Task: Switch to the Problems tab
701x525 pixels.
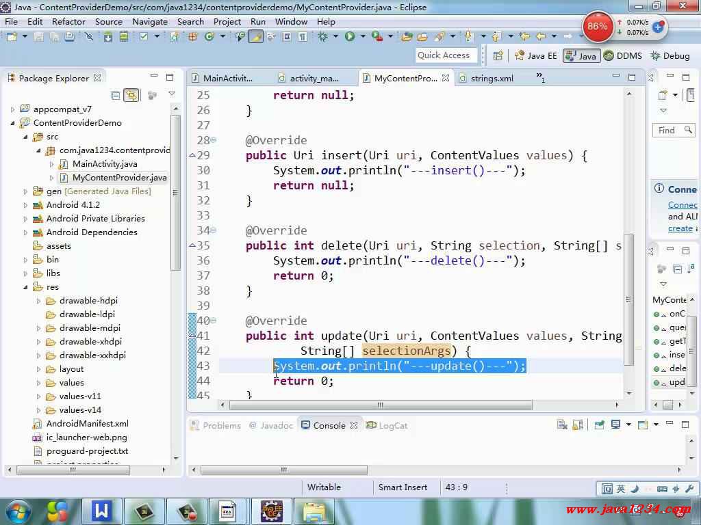Action: coord(216,425)
